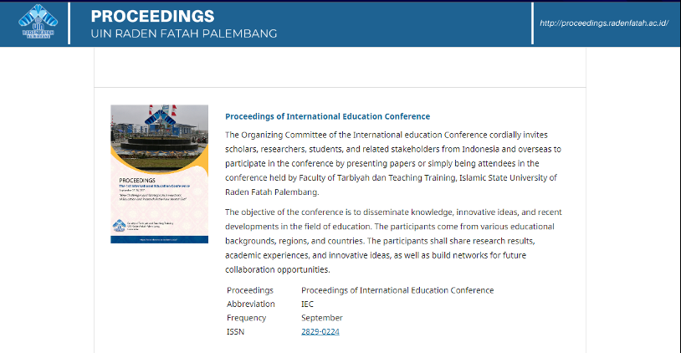The image size is (681, 353).
Task: Click the IEC abbreviation value
Action: click(308, 304)
